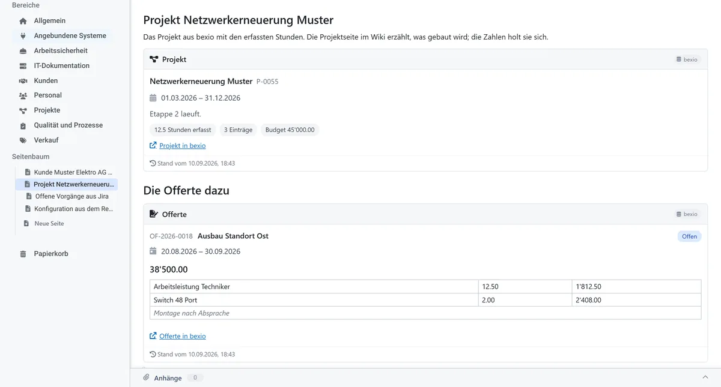Click the calendar icon beside 01.03.2026 – 31.12.2026
721x387 pixels.
(x=153, y=98)
